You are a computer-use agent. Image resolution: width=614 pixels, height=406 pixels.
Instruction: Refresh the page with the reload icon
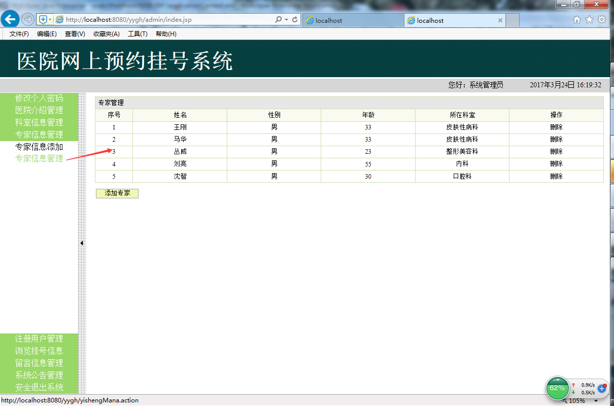[295, 19]
